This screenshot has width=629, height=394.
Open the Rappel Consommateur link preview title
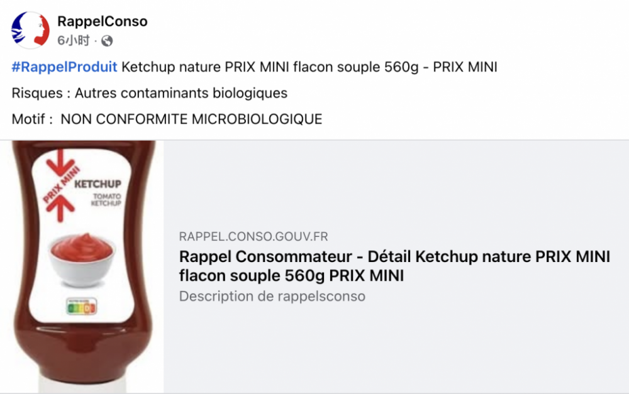click(394, 266)
